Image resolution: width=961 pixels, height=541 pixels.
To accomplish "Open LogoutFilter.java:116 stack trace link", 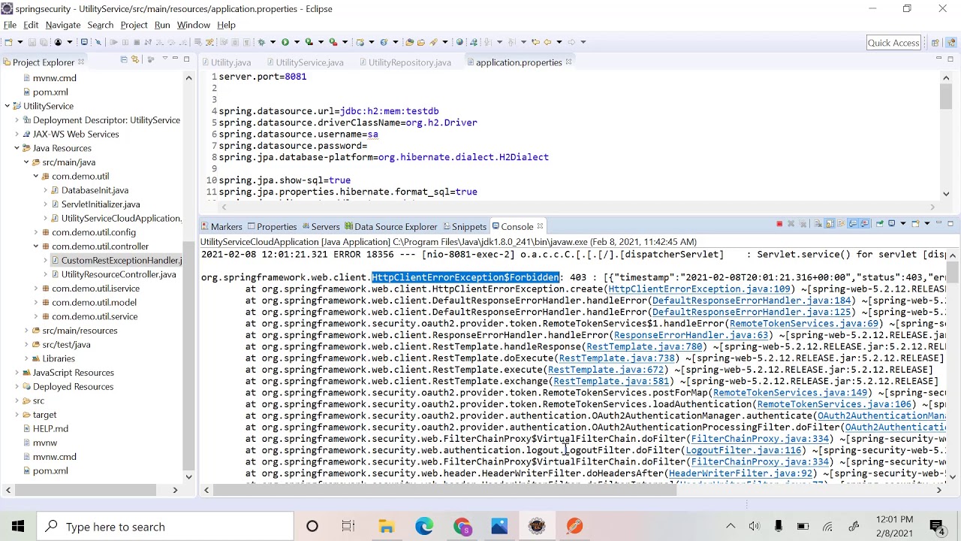I will (x=743, y=450).
